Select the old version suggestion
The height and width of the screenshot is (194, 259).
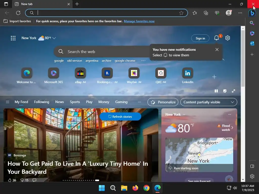75,61
